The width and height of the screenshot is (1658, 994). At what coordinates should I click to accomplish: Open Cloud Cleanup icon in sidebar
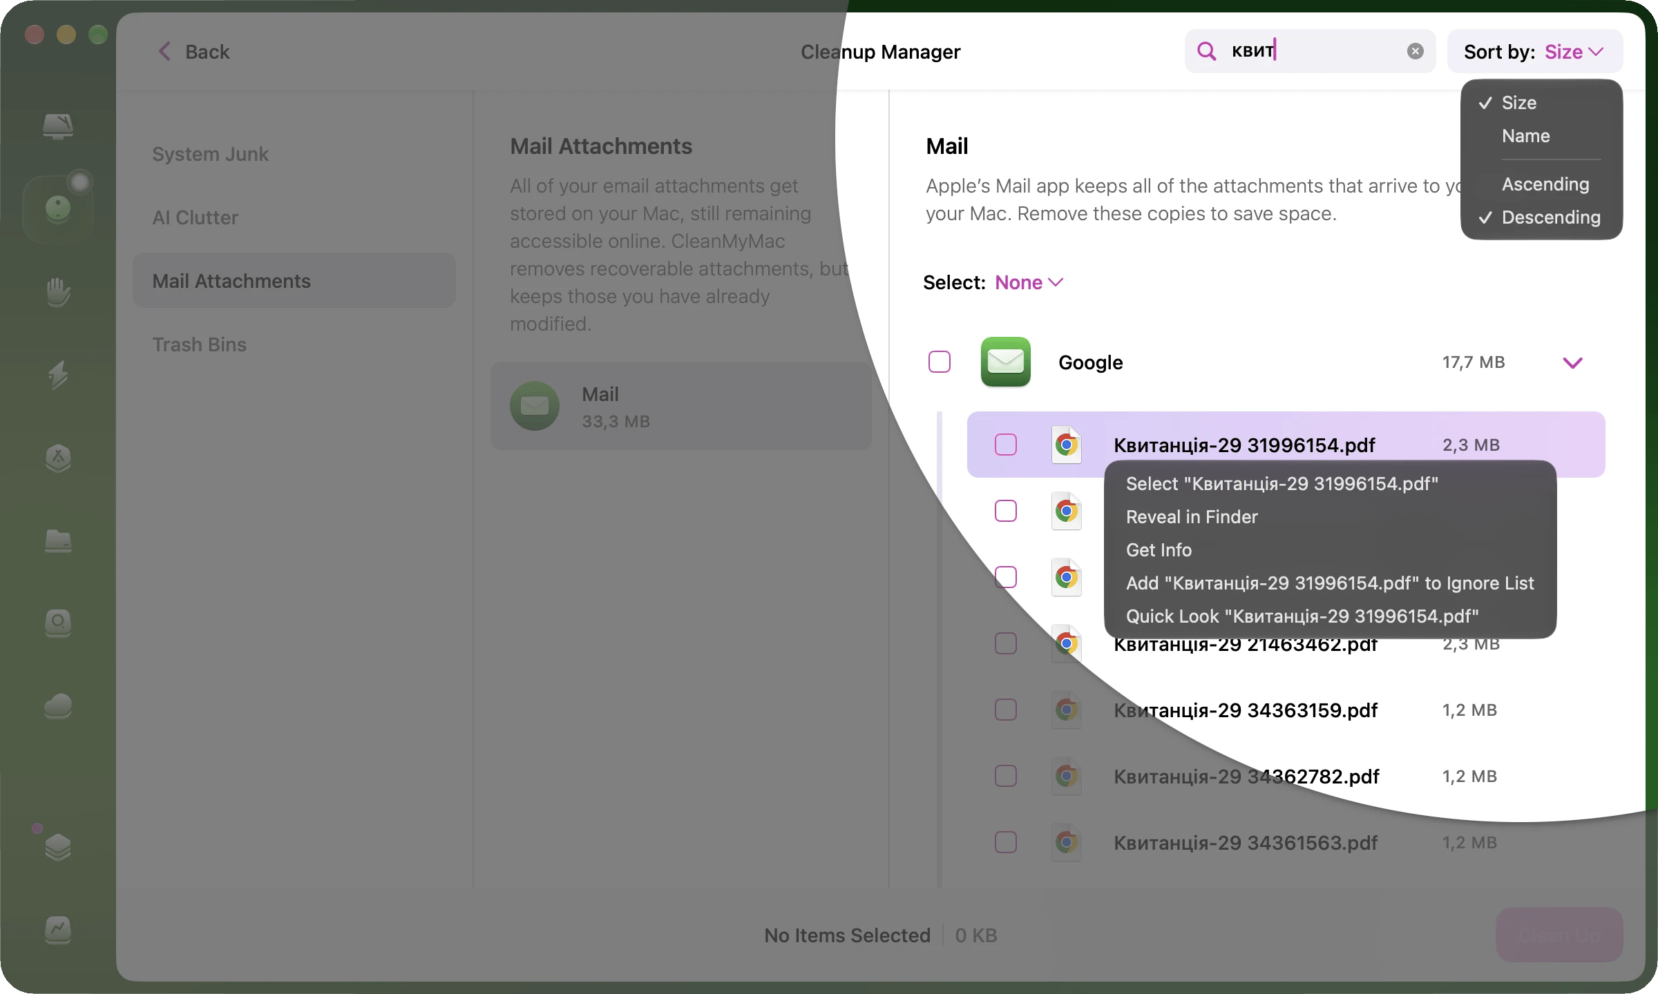pos(58,706)
